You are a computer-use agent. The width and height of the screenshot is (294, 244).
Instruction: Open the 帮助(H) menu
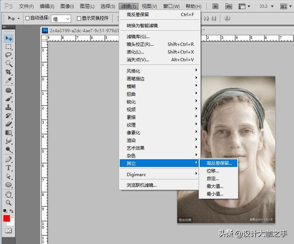pyautogui.click(x=193, y=6)
